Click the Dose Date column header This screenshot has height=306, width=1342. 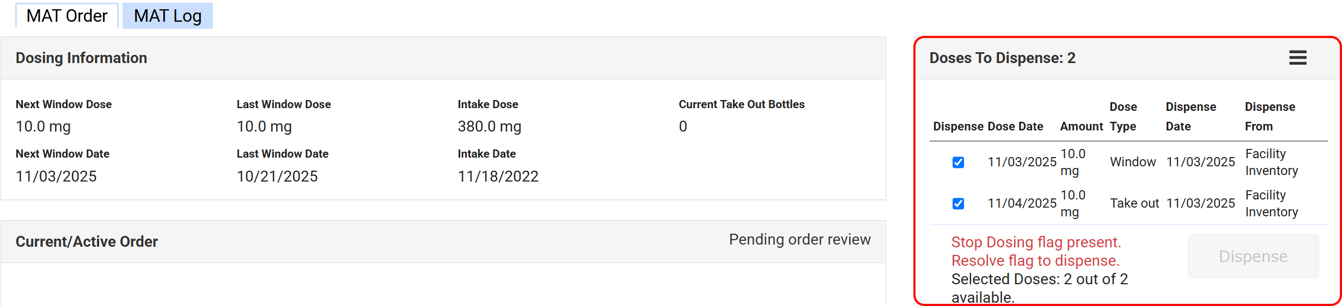pyautogui.click(x=1015, y=127)
